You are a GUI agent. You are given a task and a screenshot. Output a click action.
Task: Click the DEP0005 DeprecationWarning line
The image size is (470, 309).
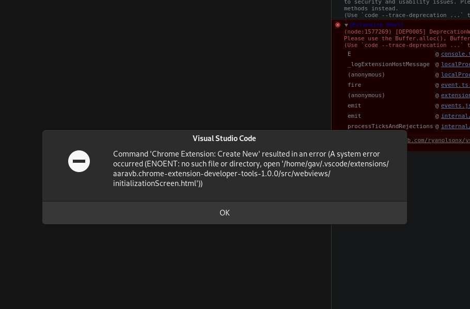pyautogui.click(x=407, y=32)
